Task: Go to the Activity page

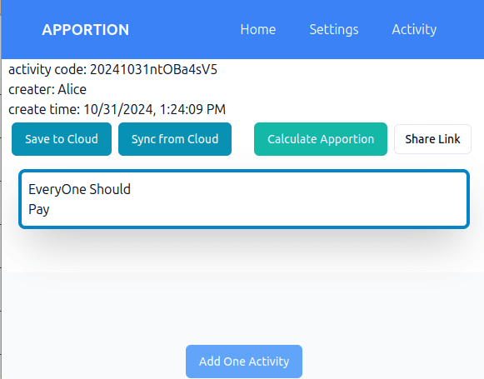Action: pyautogui.click(x=414, y=30)
